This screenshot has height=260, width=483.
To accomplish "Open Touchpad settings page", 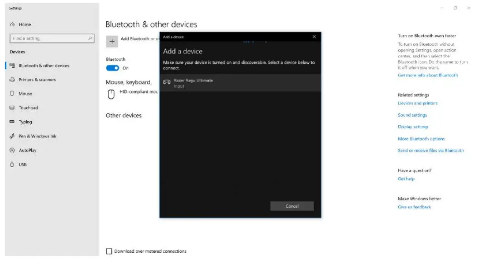I will pos(29,108).
